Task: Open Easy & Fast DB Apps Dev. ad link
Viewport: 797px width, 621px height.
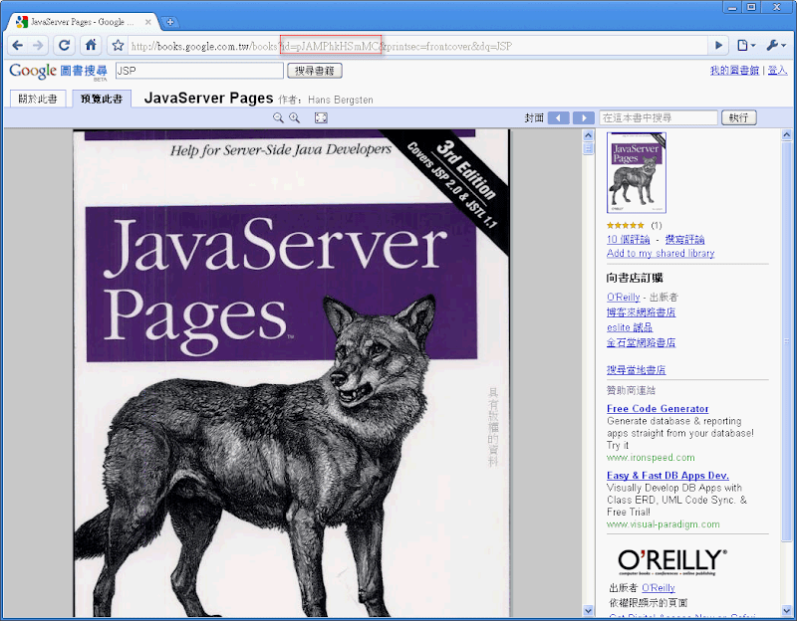Action: [x=667, y=476]
